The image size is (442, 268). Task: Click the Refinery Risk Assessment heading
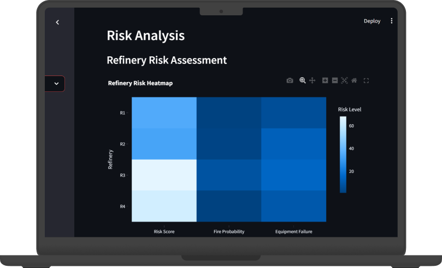coord(167,60)
